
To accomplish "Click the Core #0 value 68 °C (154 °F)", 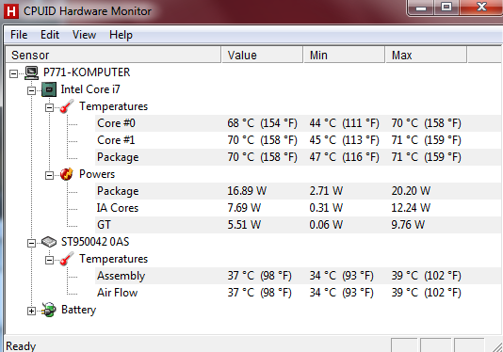I will coord(263,123).
